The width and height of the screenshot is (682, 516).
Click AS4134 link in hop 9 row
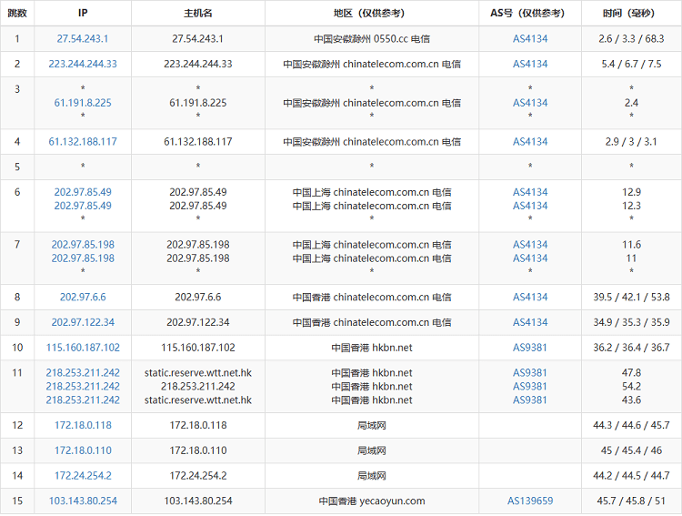pos(530,322)
